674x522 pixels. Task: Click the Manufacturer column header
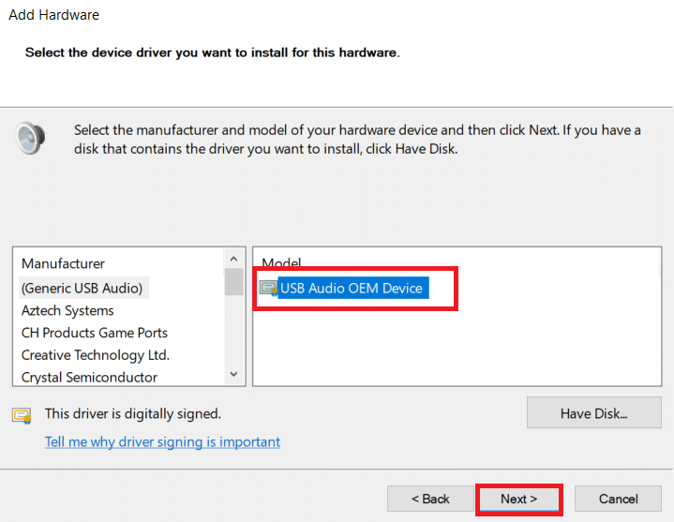tap(64, 263)
